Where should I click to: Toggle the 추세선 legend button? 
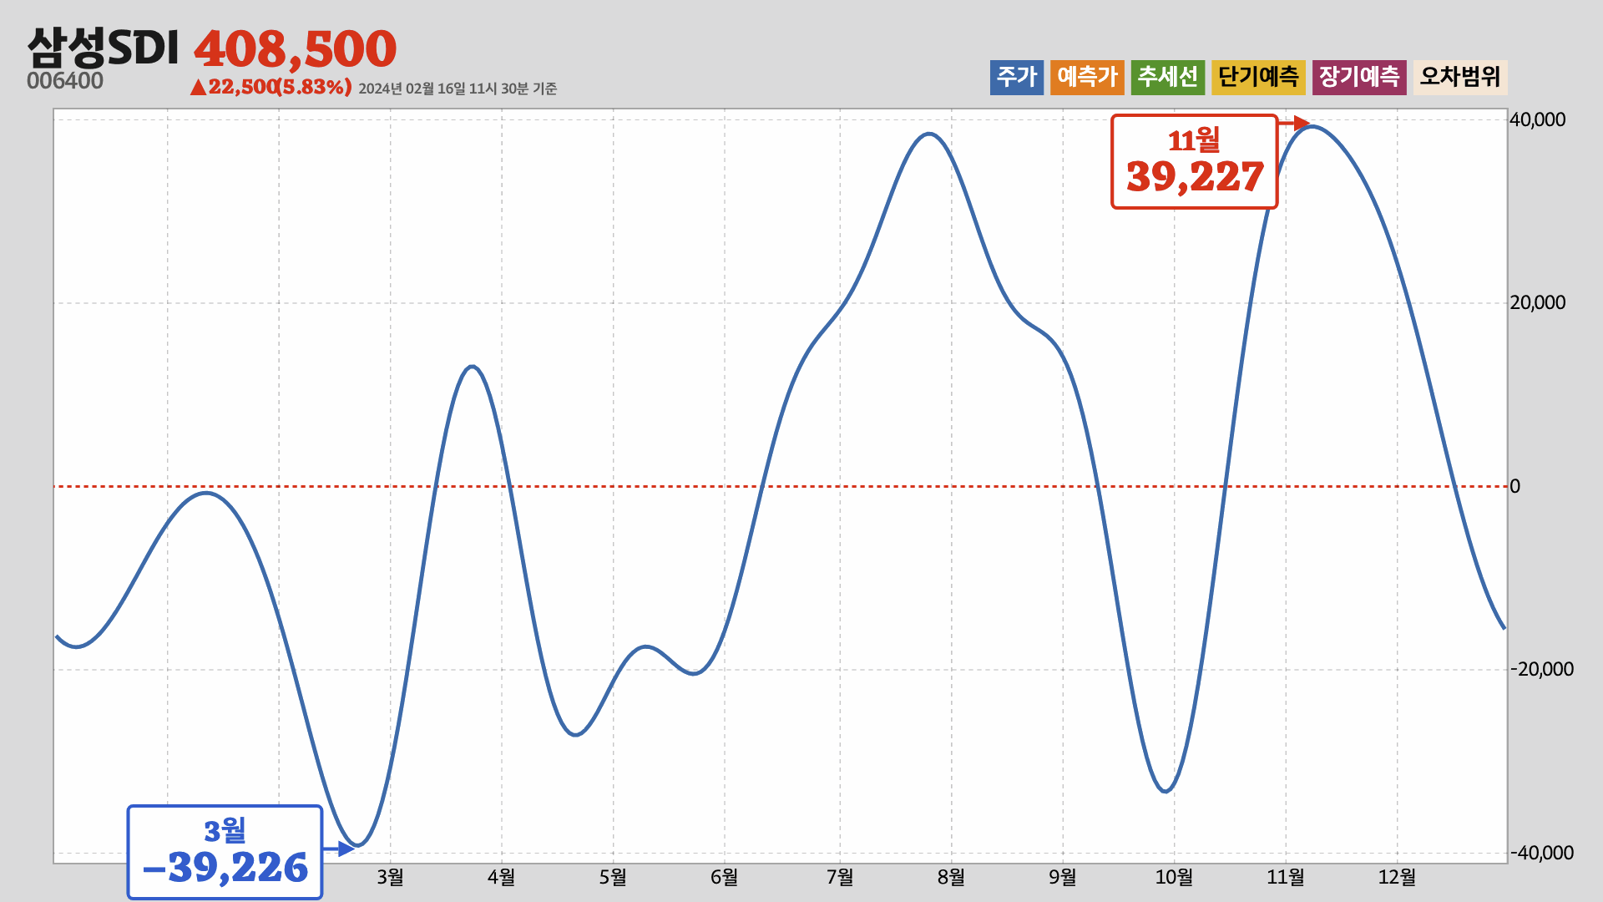pos(1168,78)
